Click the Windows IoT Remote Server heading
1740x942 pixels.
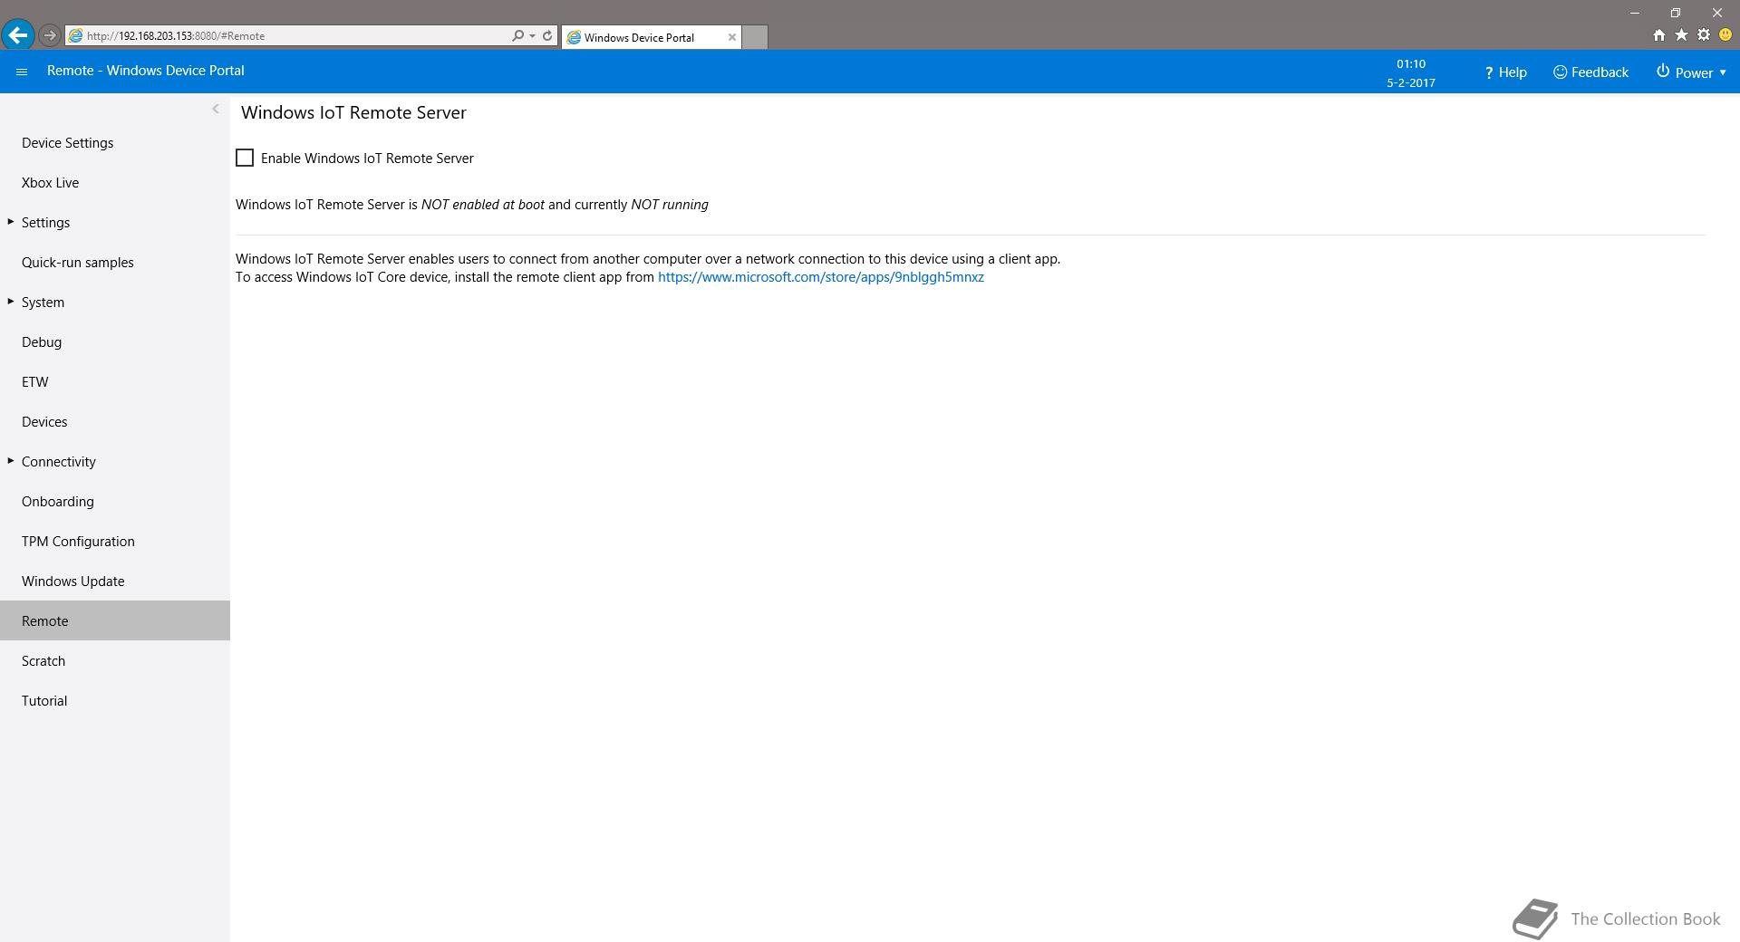click(353, 112)
